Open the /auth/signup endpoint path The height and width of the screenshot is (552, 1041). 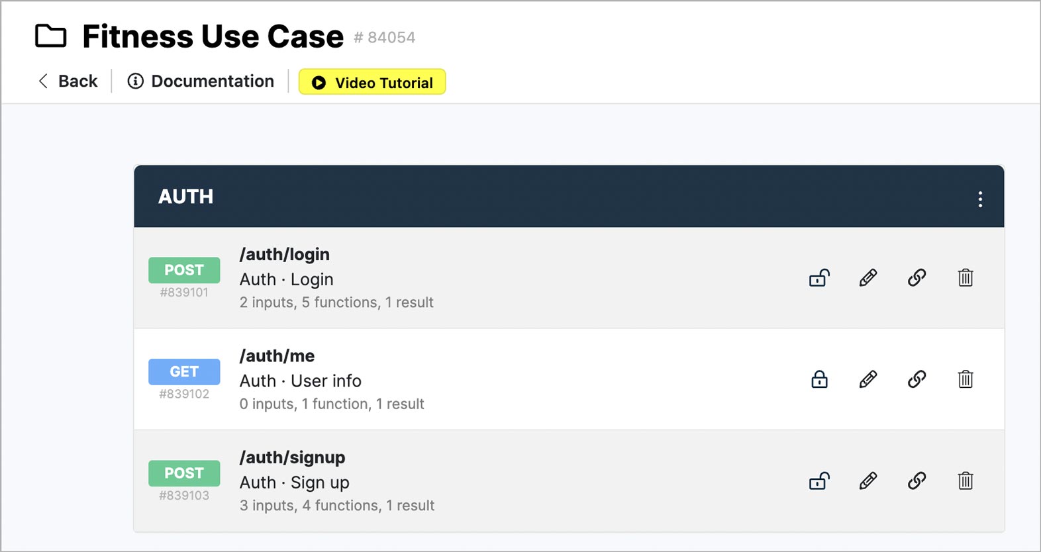[292, 457]
